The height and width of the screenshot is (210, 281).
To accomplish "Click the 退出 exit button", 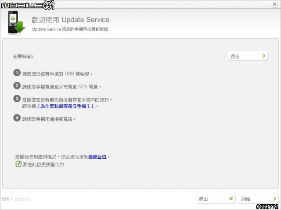I will coord(216,199).
